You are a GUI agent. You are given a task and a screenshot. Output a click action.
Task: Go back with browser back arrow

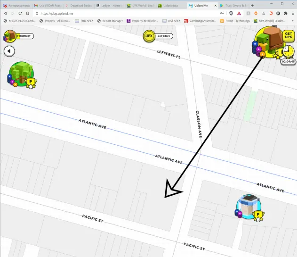point(6,13)
